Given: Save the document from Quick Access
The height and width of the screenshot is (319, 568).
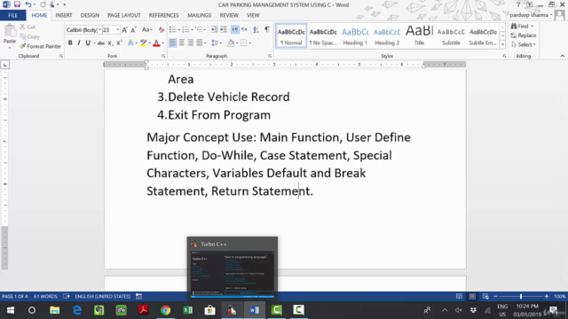Looking at the screenshot, I should point(17,4).
